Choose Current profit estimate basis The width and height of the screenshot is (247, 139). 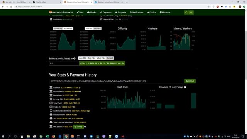pyautogui.click(x=110, y=58)
